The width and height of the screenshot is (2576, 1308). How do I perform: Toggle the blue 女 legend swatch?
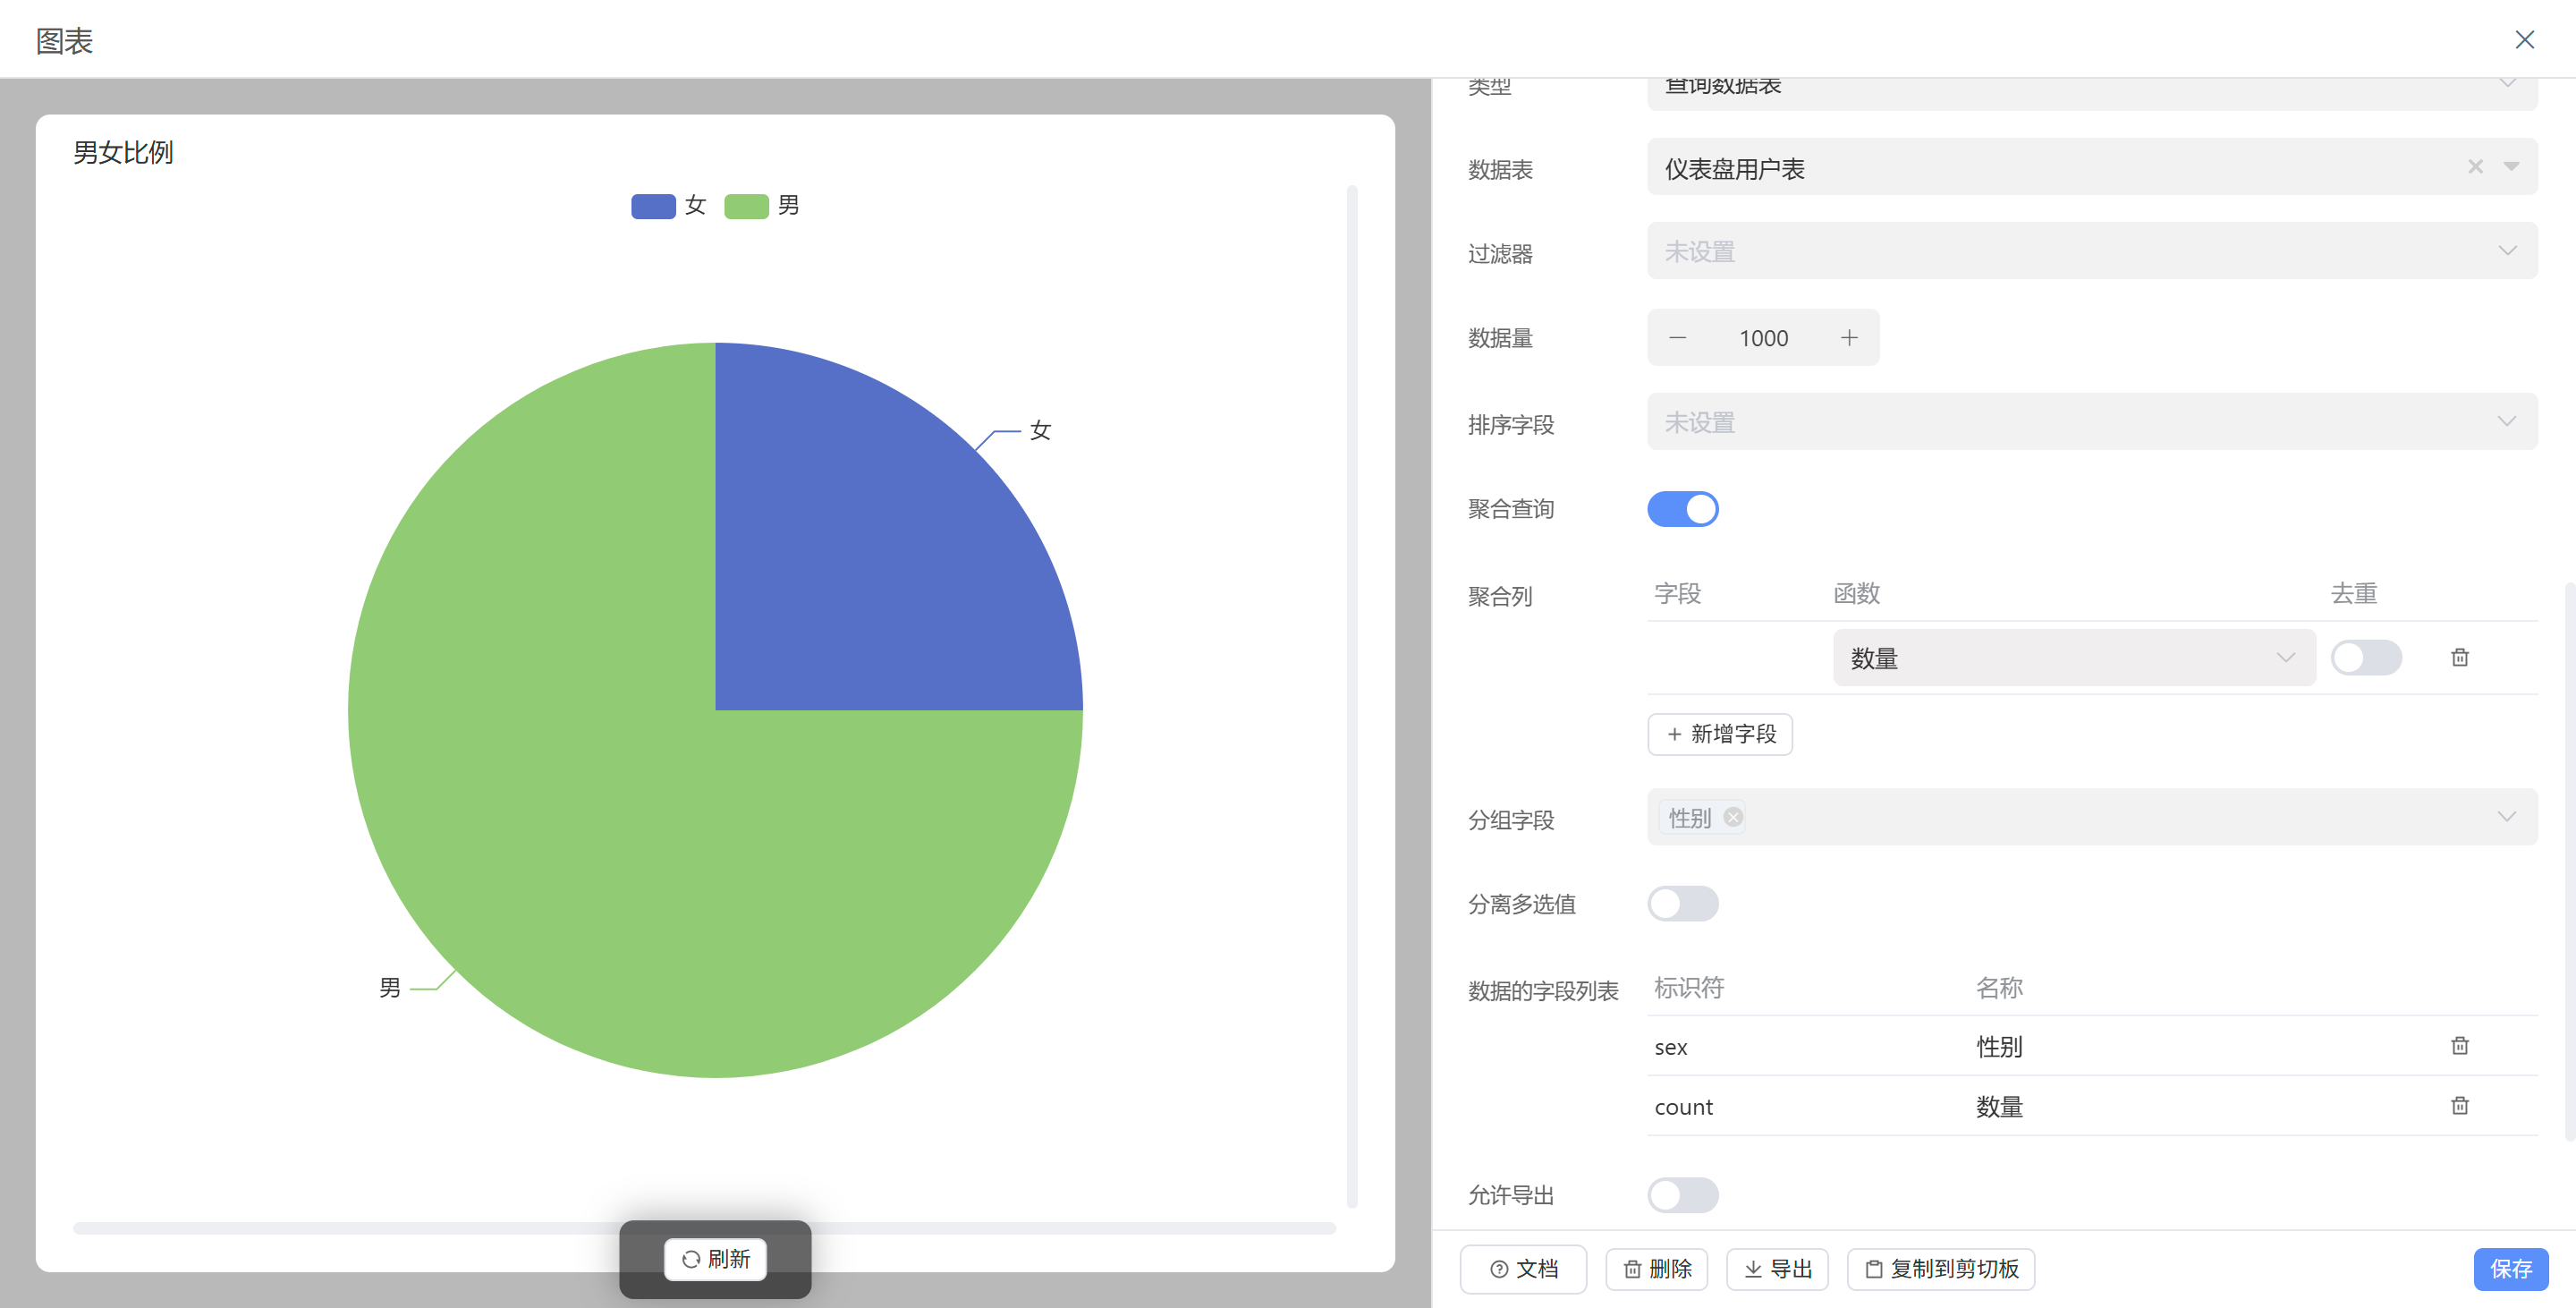[x=653, y=206]
